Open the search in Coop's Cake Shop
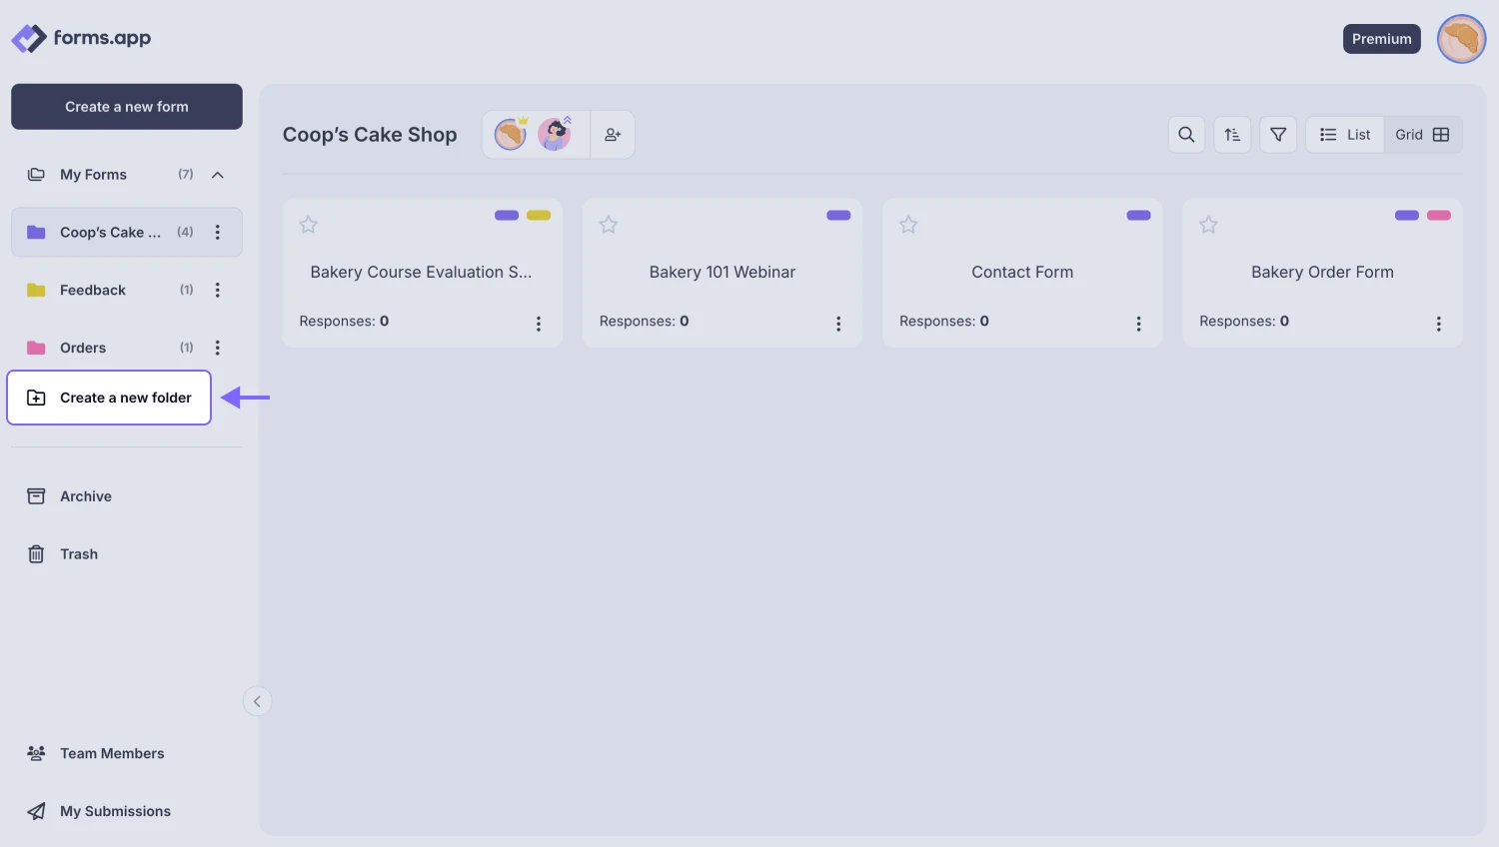 1185,134
